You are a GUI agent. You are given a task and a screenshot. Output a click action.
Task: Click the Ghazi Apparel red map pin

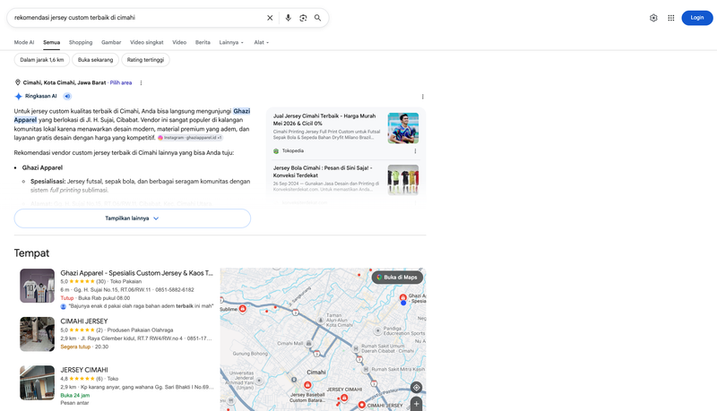(x=402, y=298)
